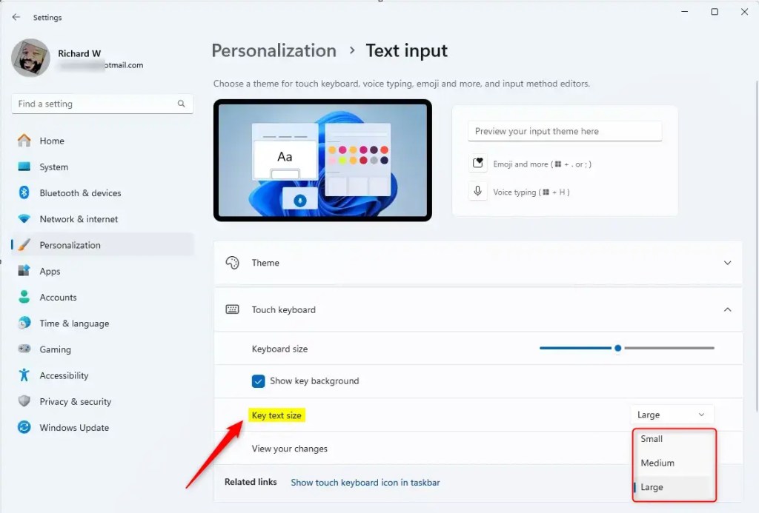The image size is (759, 513).
Task: Adjust the Keyboard size slider
Action: tap(618, 347)
